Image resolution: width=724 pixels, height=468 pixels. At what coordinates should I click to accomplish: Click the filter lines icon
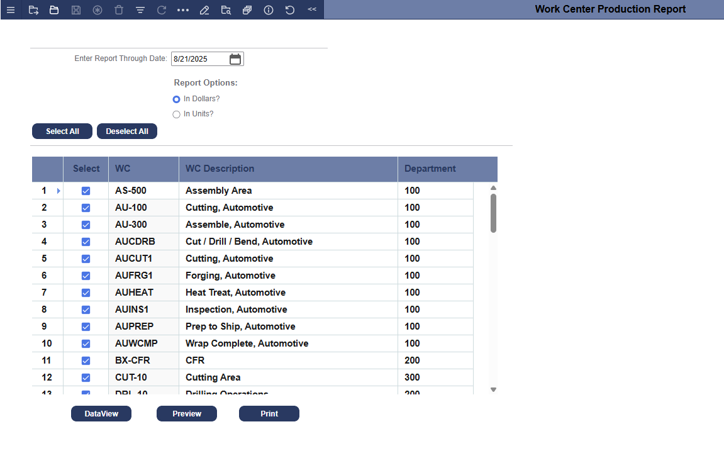[x=140, y=10]
